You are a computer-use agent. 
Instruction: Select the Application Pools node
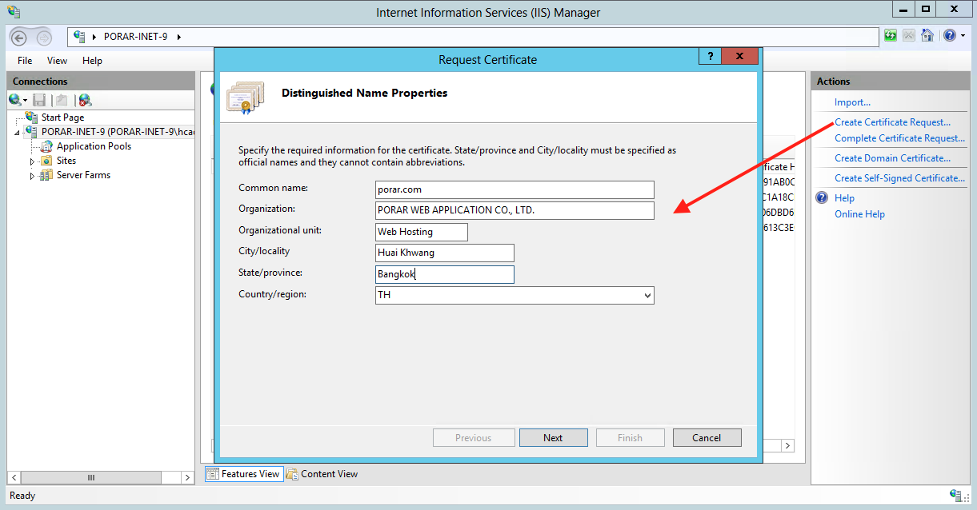(x=94, y=146)
